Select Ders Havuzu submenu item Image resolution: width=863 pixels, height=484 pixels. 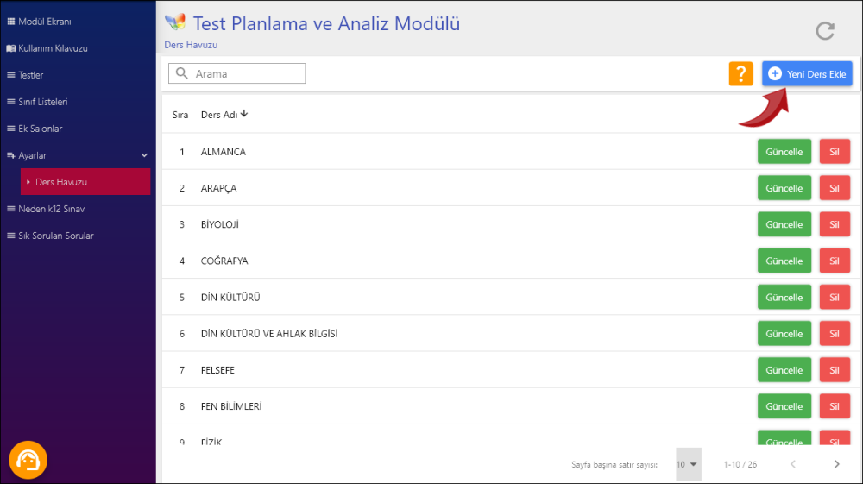(61, 182)
